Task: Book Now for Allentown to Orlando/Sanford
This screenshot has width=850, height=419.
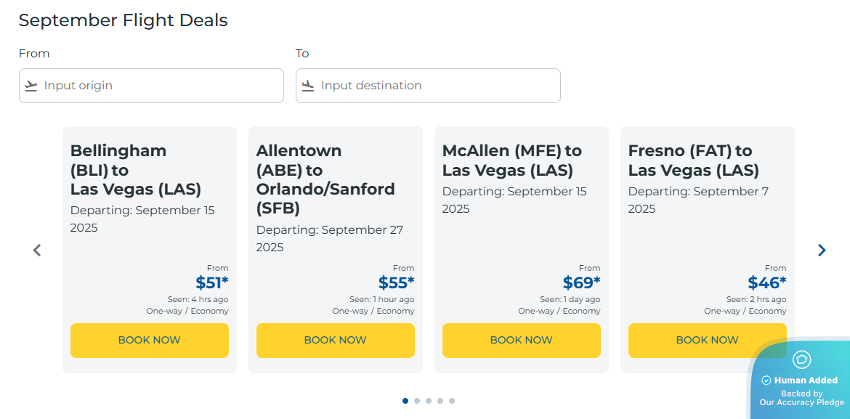Action: coord(335,340)
